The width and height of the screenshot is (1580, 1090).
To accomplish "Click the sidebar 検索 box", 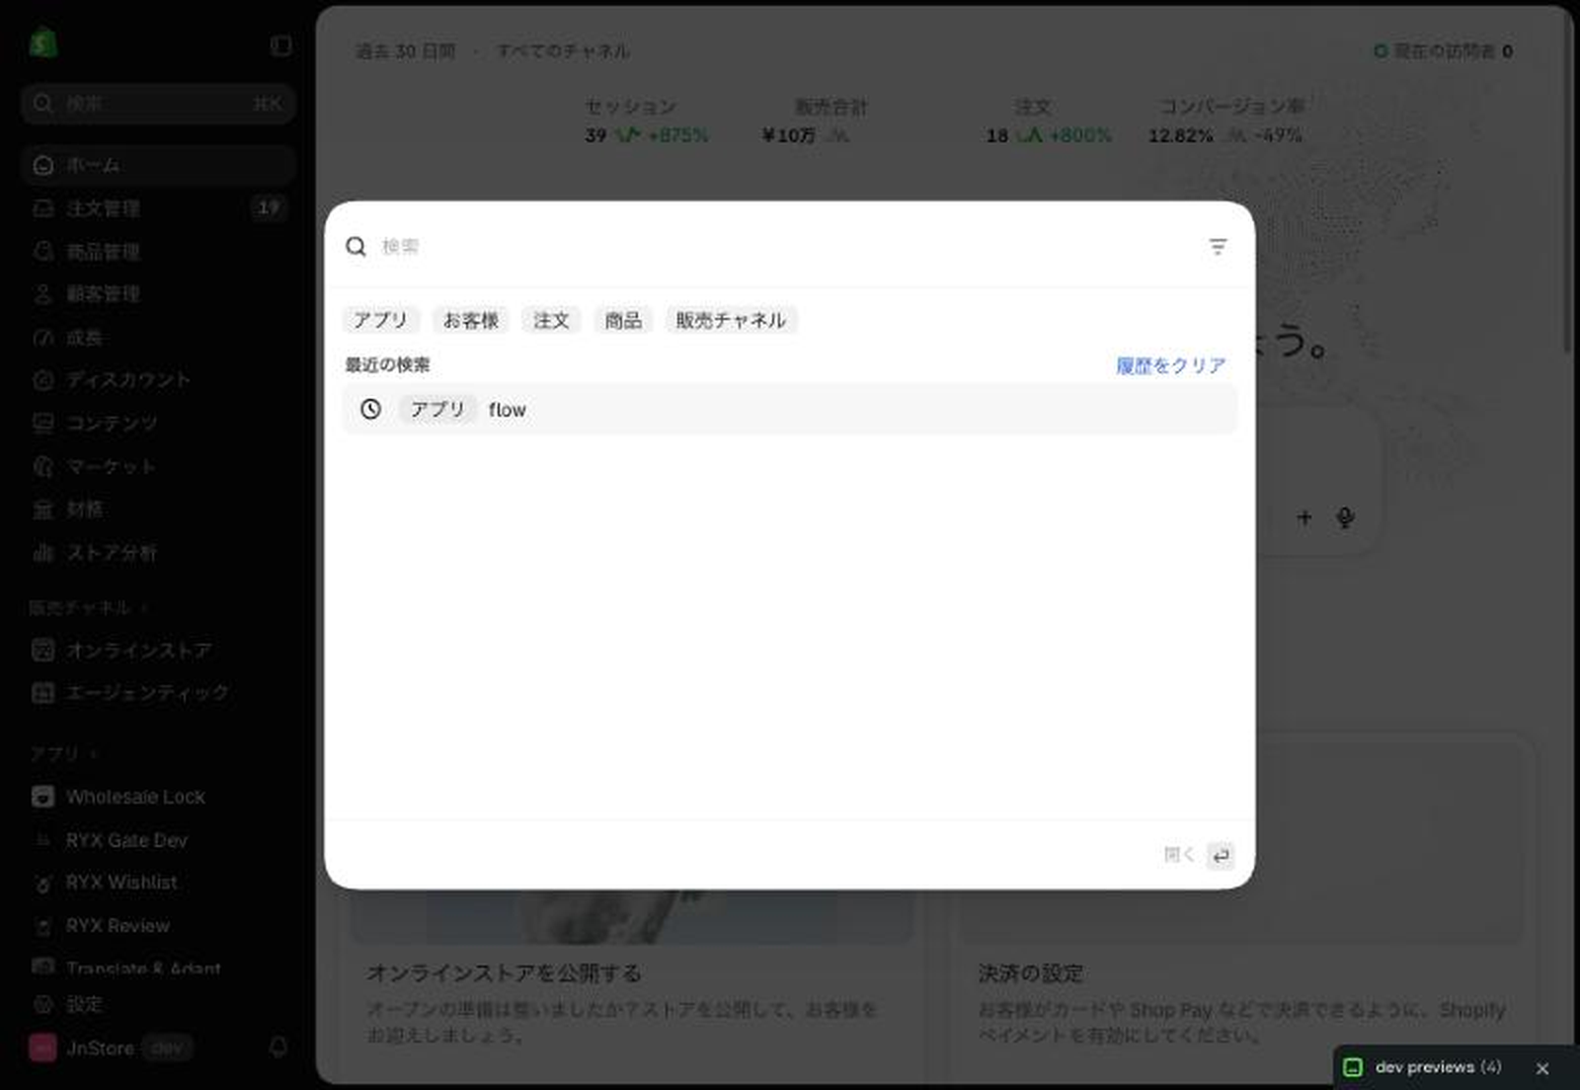I will [158, 104].
